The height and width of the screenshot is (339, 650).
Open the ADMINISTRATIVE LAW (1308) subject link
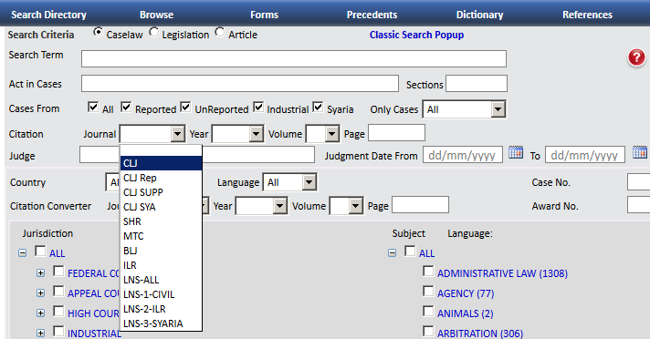tap(502, 273)
